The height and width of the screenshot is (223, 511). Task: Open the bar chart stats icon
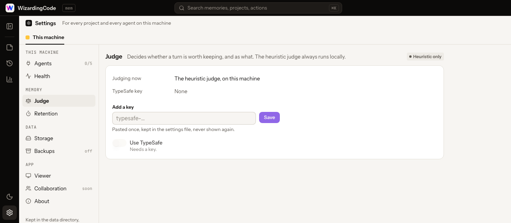pos(10,79)
